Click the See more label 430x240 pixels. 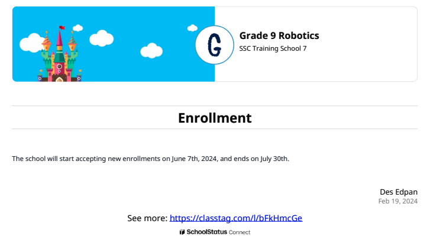(147, 218)
